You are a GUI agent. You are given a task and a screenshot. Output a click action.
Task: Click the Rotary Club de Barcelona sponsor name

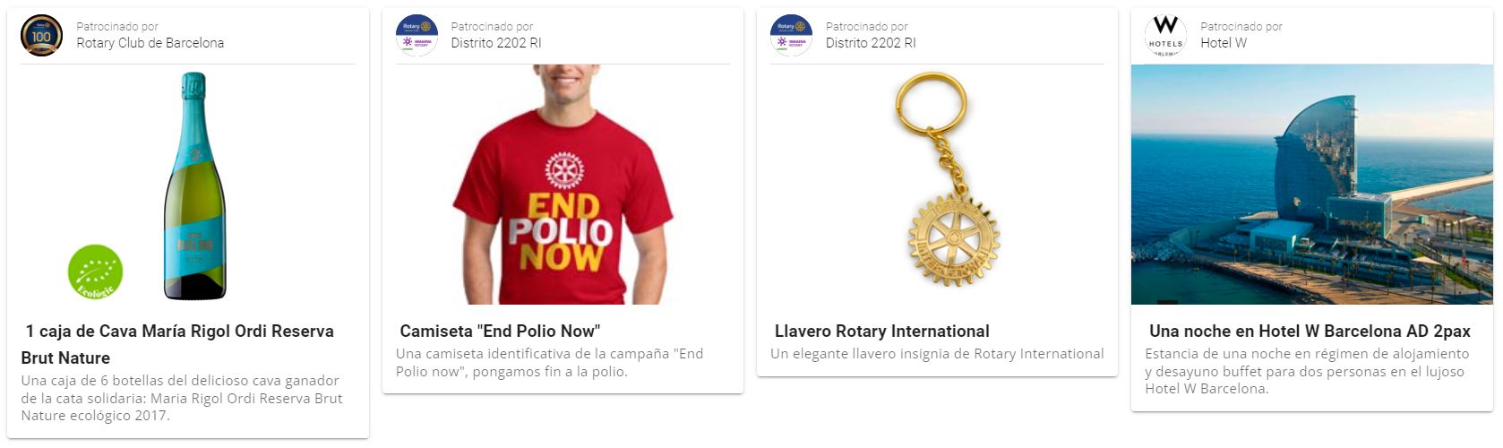point(150,43)
